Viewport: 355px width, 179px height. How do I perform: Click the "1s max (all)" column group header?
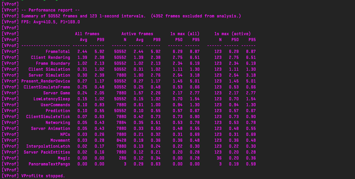coord(185,34)
